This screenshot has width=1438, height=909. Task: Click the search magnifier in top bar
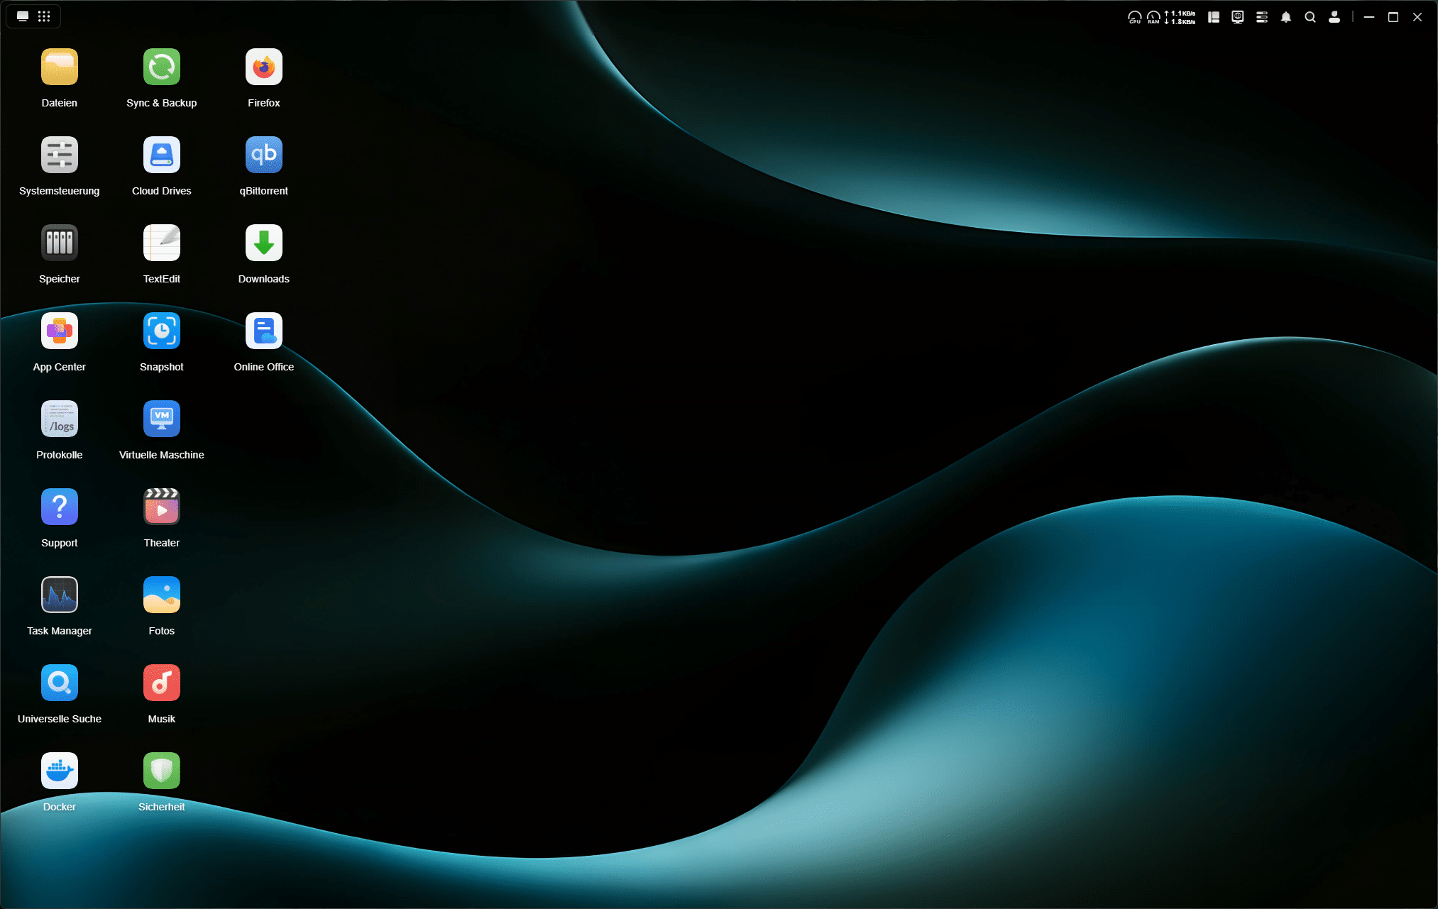[x=1310, y=17]
